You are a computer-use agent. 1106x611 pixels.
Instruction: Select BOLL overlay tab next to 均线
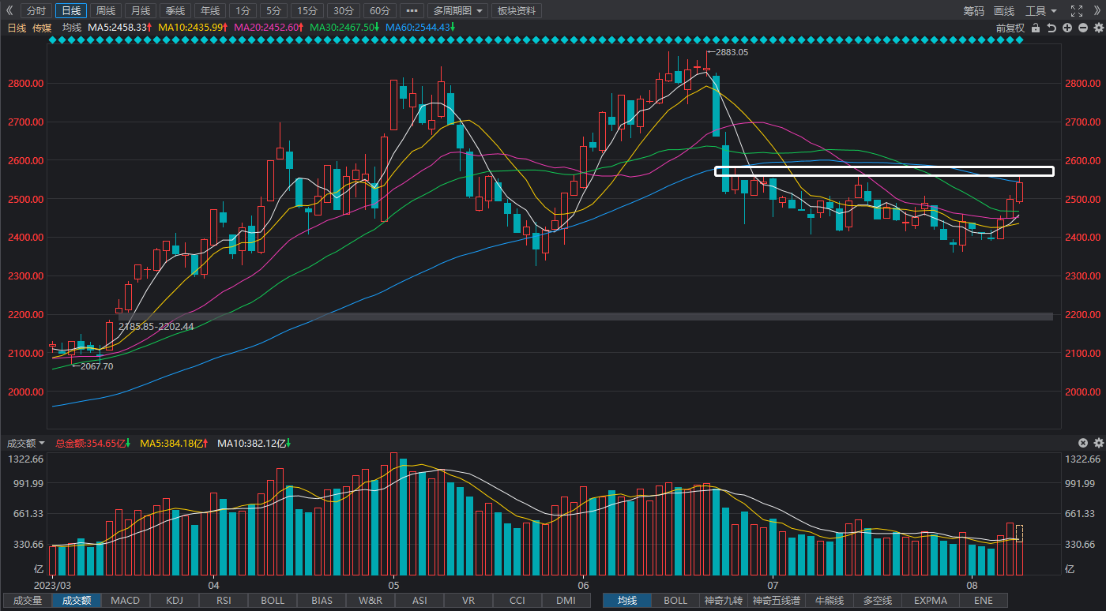point(675,601)
